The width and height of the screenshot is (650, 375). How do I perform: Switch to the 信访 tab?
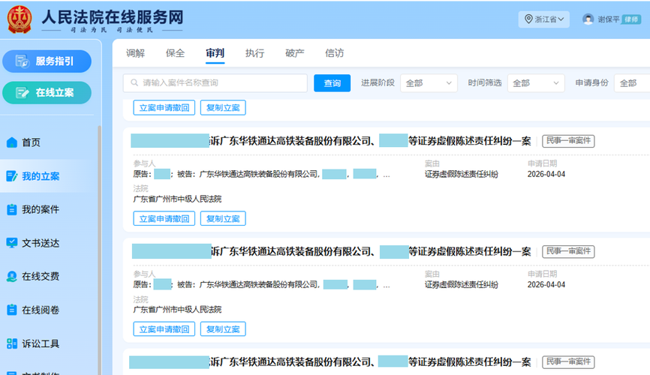click(335, 53)
